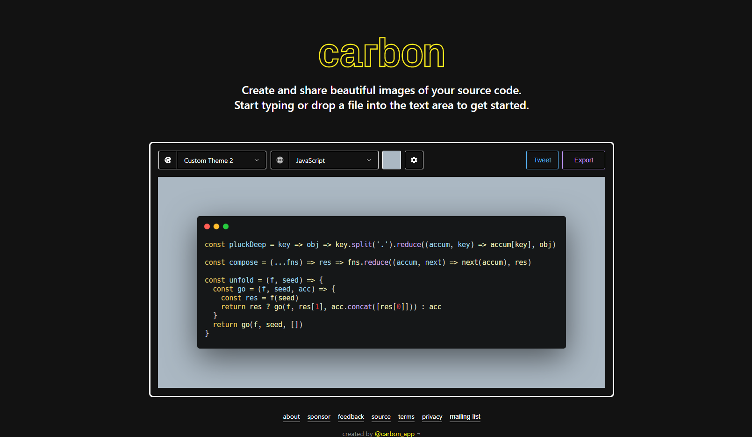752x437 pixels.
Task: Click the red window control dot
Action: tap(207, 226)
